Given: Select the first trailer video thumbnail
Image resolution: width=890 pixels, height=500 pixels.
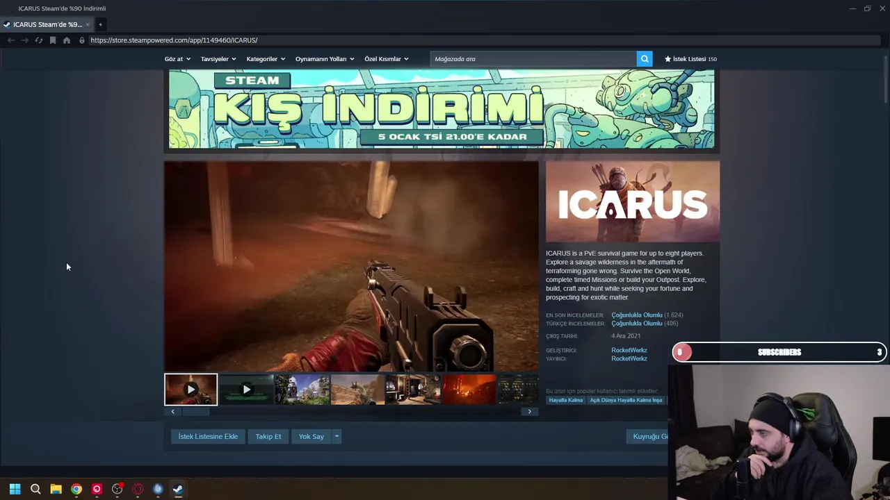Looking at the screenshot, I should point(191,390).
